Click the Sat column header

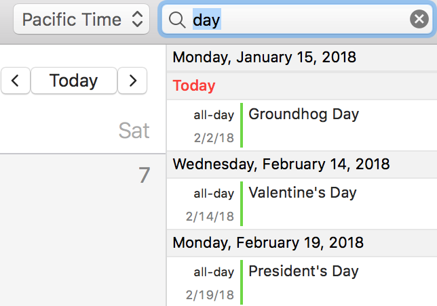pos(134,130)
